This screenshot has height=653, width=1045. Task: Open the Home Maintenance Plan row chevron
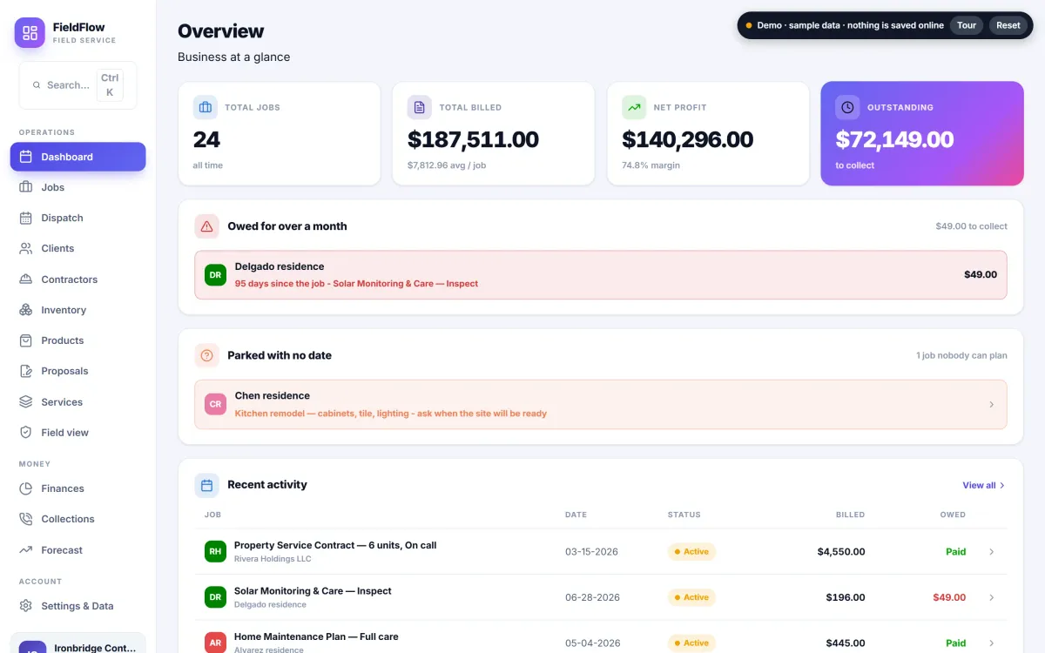point(991,643)
